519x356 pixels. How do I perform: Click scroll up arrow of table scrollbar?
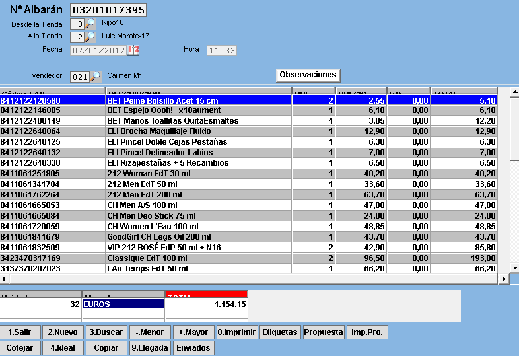[x=514, y=92]
